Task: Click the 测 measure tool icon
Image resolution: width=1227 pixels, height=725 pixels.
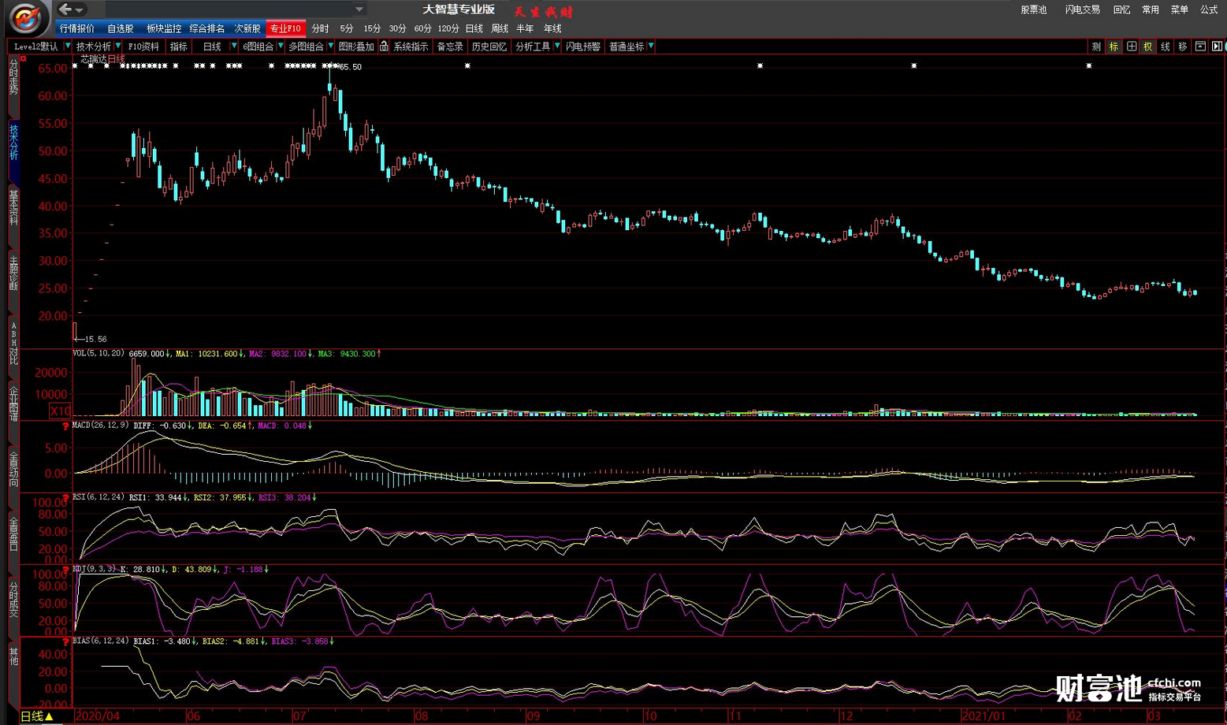Action: (x=1096, y=46)
